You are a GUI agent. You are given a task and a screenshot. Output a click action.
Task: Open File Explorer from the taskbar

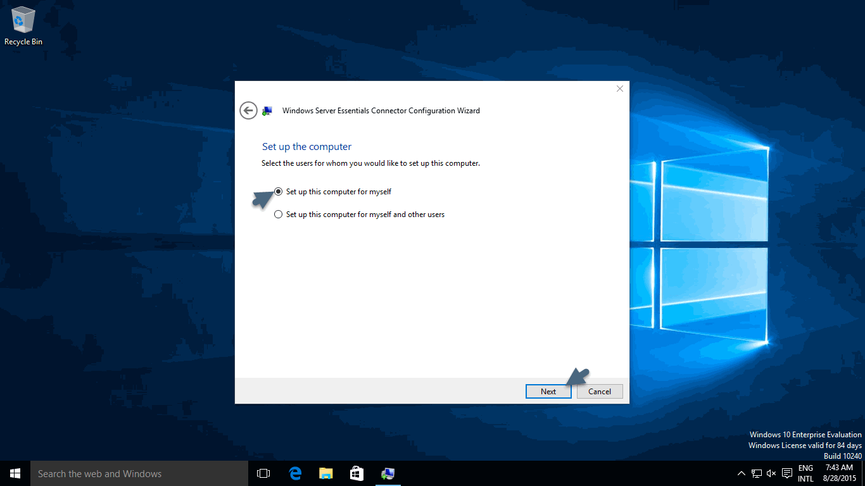(x=326, y=473)
